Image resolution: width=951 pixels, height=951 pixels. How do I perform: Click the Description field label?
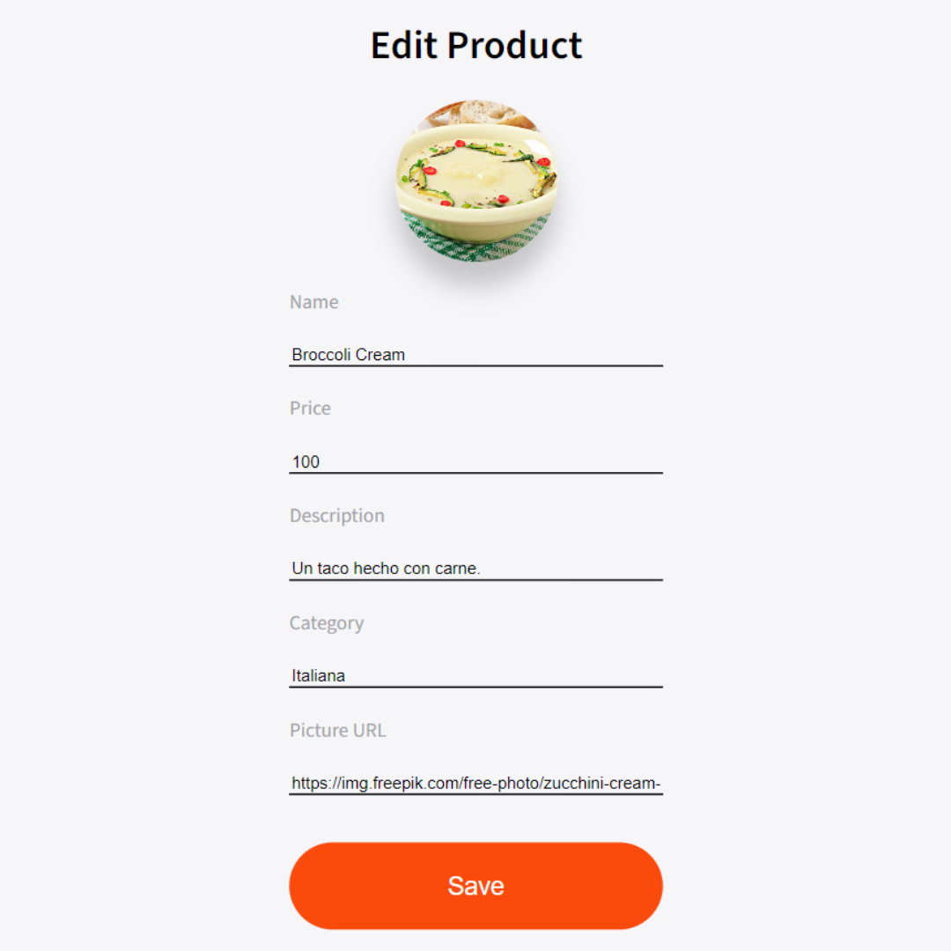point(336,515)
